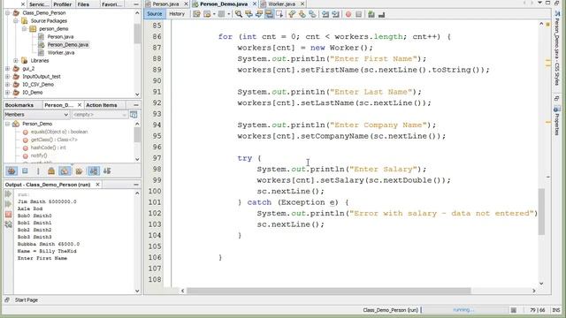566x318 pixels.
Task: Open the Bookmarks tab
Action: [x=19, y=105]
